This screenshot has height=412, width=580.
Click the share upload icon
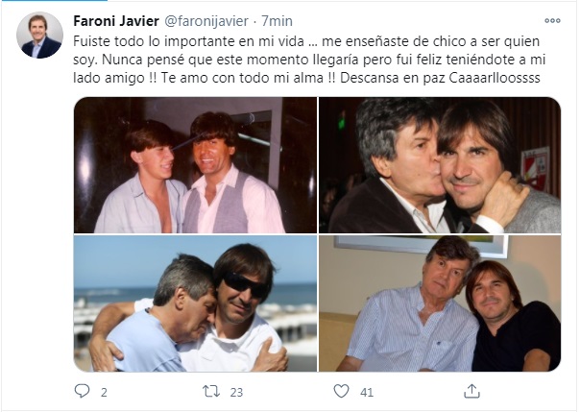click(471, 391)
